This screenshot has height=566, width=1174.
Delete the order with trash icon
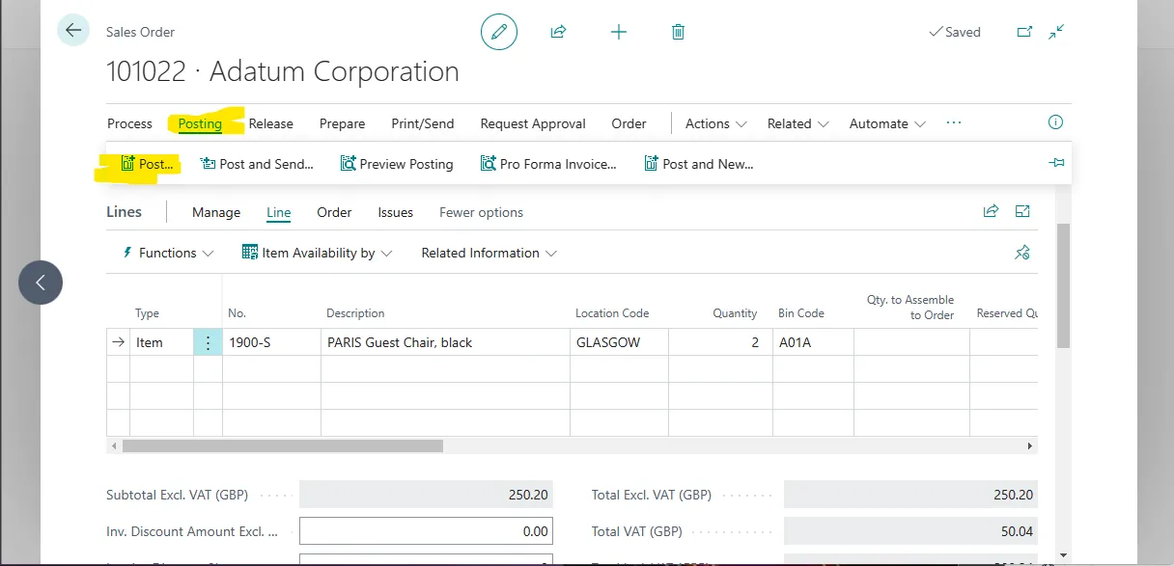pyautogui.click(x=678, y=32)
